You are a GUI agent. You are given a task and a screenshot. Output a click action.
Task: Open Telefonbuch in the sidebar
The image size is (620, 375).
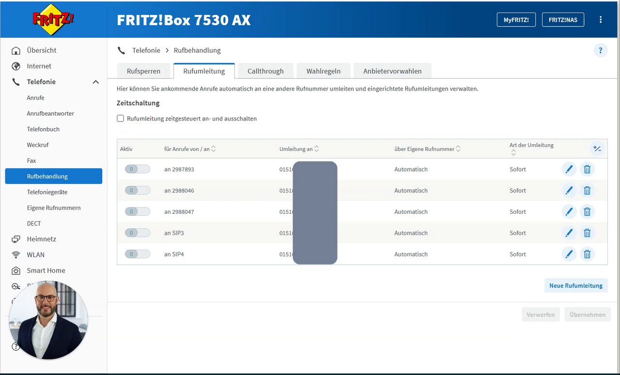pyautogui.click(x=43, y=129)
